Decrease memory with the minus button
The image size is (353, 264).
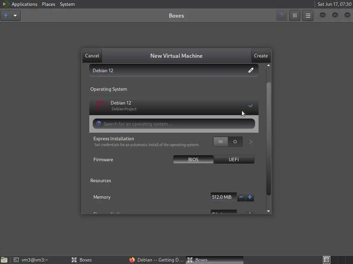click(x=241, y=197)
